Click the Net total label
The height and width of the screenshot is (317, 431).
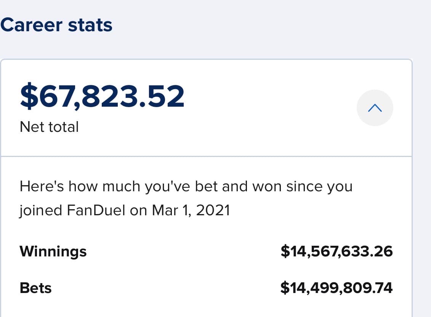pos(50,126)
